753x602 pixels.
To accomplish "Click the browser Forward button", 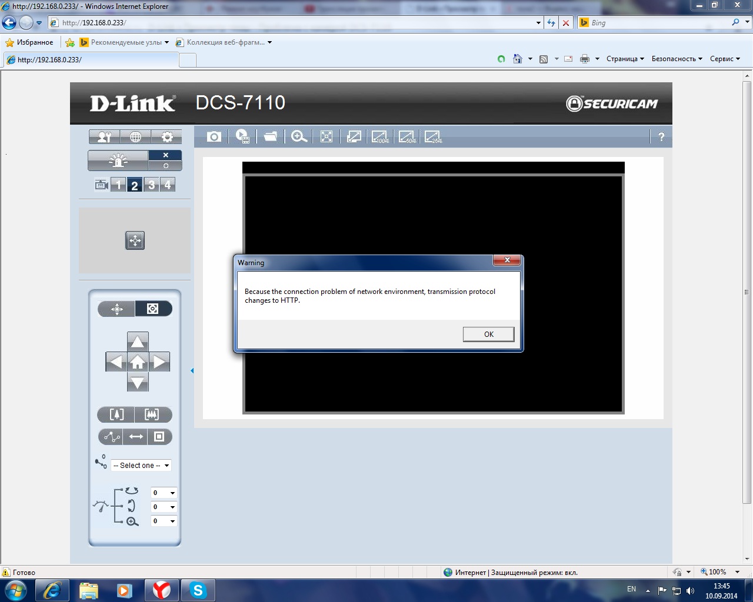I will [x=26, y=23].
